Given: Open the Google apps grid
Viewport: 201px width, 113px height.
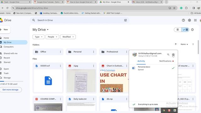Looking at the screenshot, I should pos(195,20).
